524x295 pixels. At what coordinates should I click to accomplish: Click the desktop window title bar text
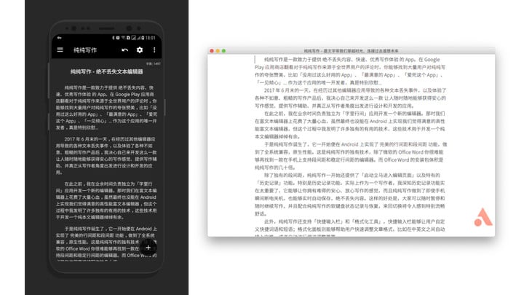[351, 51]
